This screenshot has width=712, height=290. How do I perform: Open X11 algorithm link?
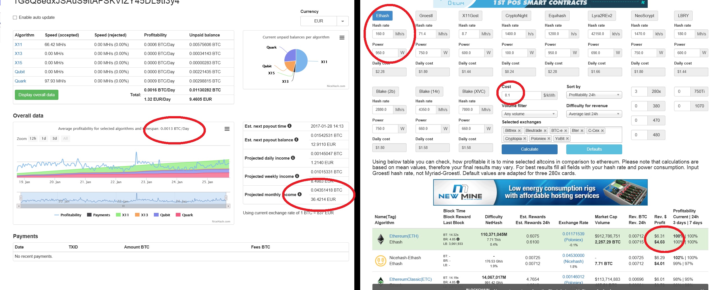pyautogui.click(x=18, y=45)
